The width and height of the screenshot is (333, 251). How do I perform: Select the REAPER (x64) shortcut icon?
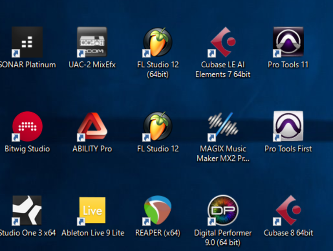point(157,210)
